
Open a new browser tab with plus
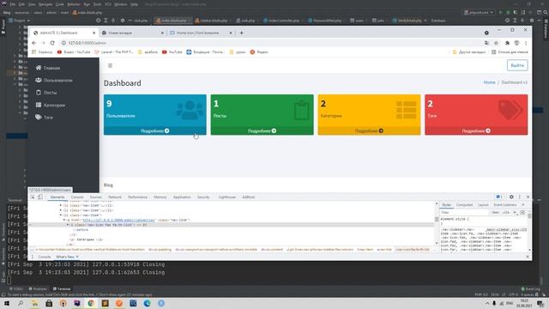point(242,33)
